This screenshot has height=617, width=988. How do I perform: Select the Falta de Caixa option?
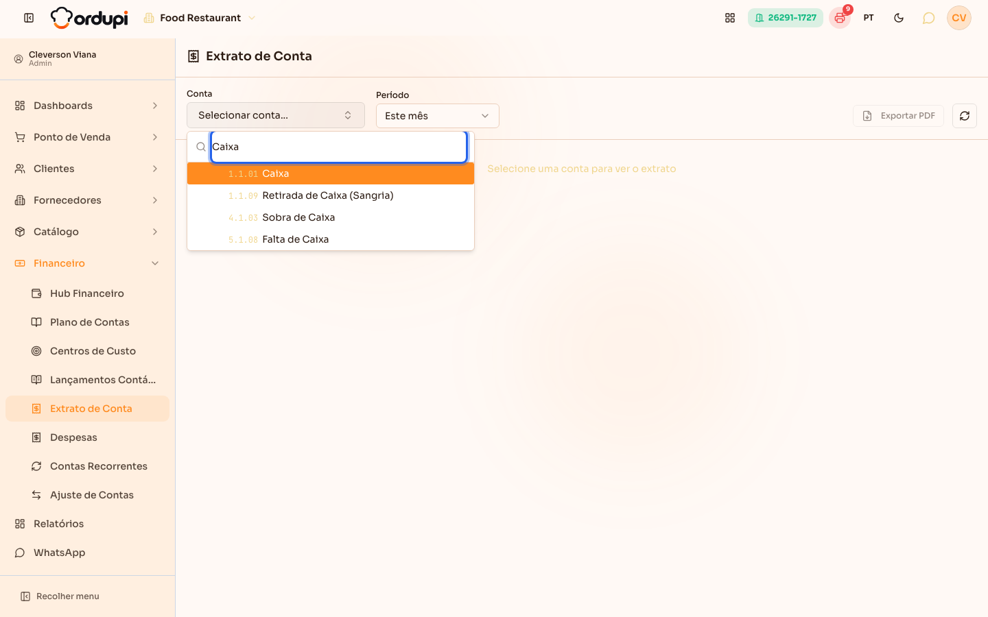coord(331,239)
